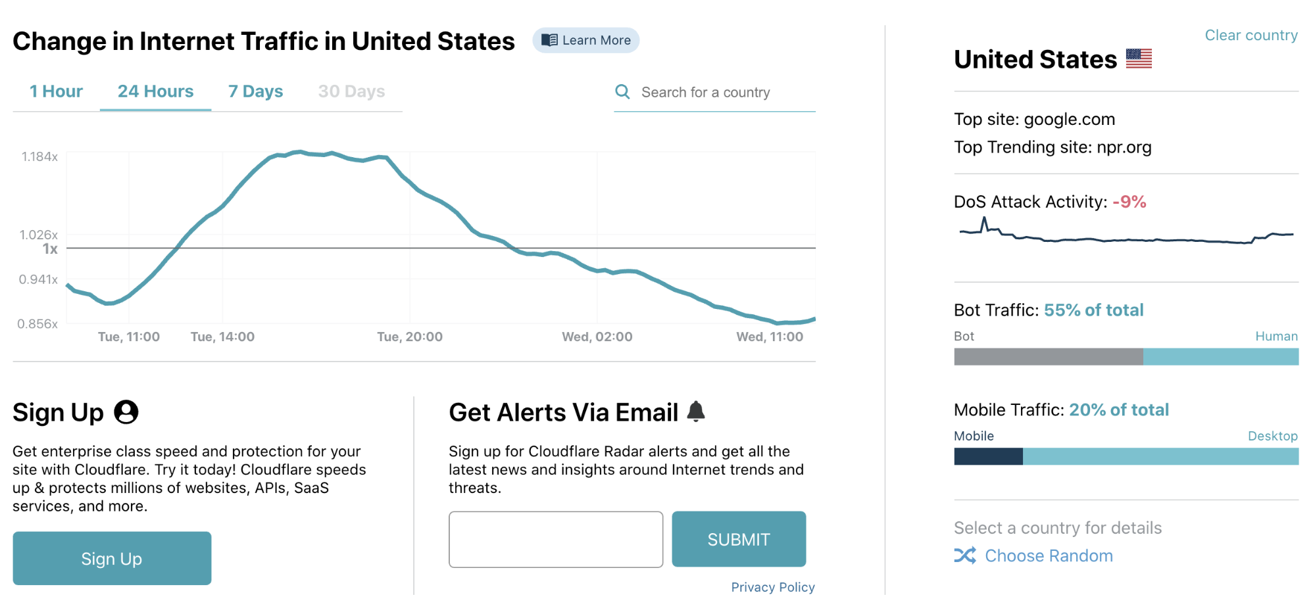Select the 24 Hours tab
The image size is (1315, 614).
point(155,91)
